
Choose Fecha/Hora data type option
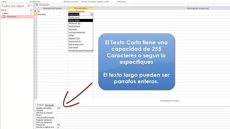(80, 26)
